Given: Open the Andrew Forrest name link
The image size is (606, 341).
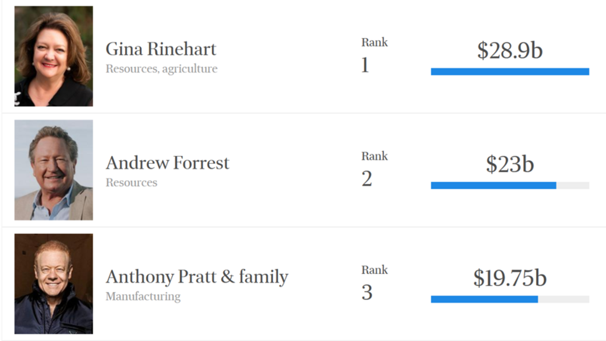Looking at the screenshot, I should click(168, 163).
